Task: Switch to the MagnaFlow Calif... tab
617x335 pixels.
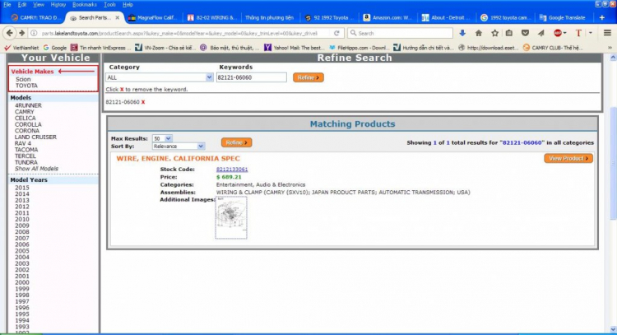Action: [153, 18]
